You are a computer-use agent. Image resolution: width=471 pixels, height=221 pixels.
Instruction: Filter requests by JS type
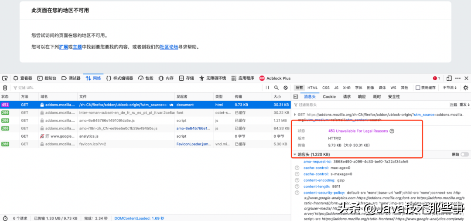tap(336, 88)
